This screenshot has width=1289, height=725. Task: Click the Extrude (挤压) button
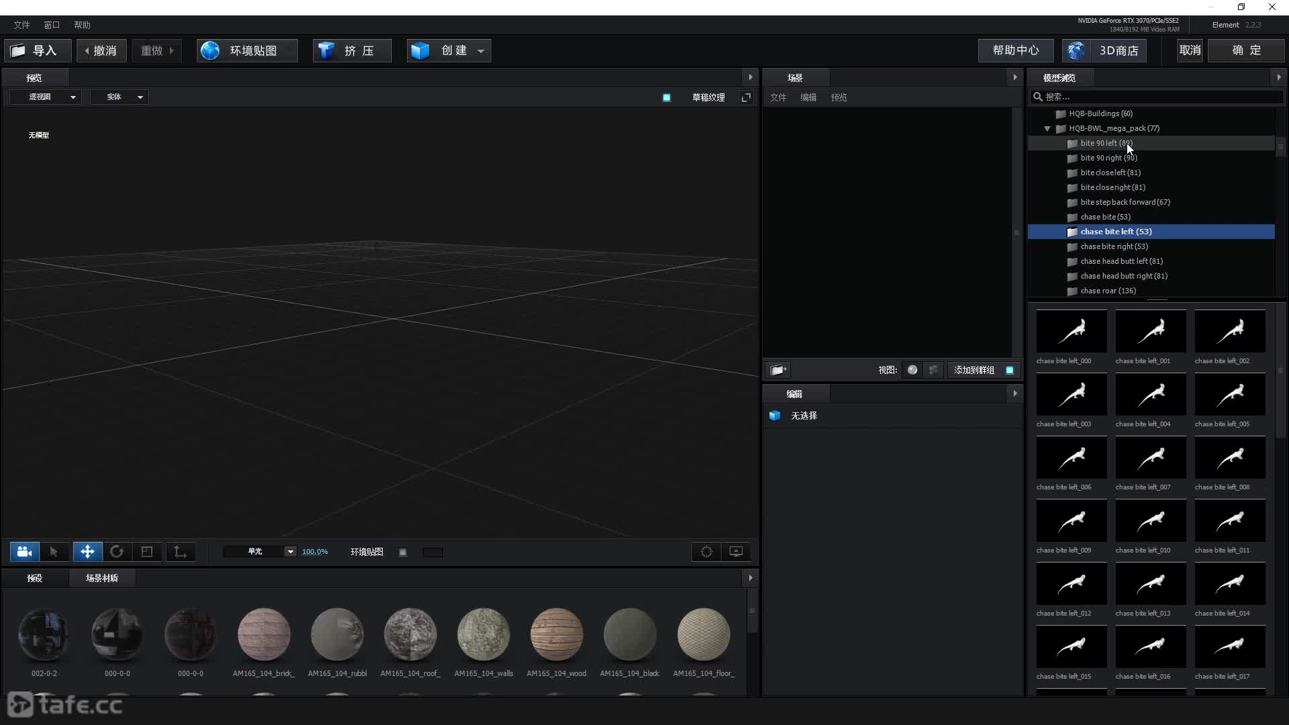(x=352, y=50)
